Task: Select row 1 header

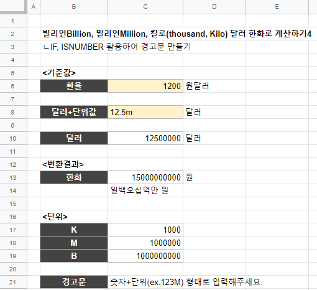Action: pyautogui.click(x=13, y=21)
